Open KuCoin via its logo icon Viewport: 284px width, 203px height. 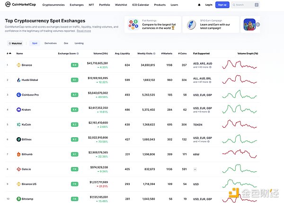[18, 124]
